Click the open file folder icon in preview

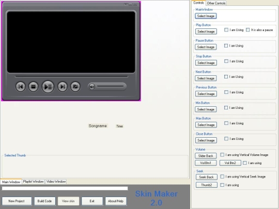[75, 87]
